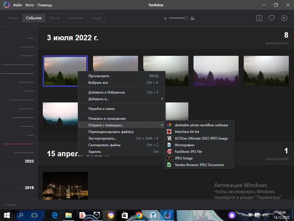Open the Фото menu

[x=30, y=5]
